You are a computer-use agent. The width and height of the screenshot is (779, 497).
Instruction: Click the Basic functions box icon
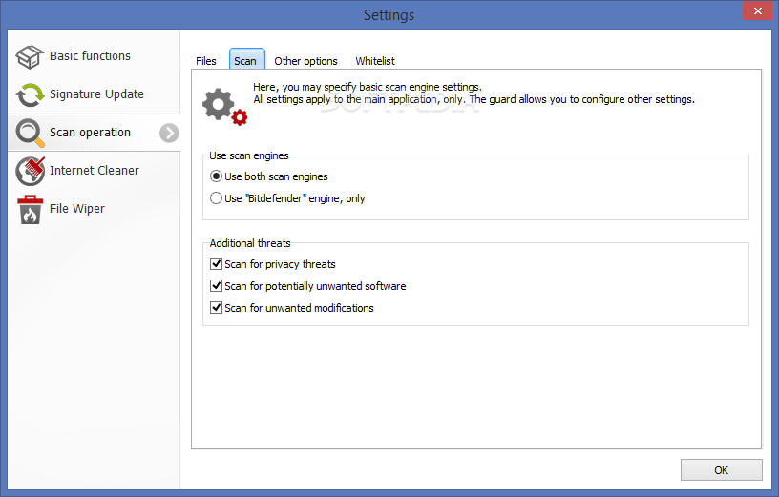(x=30, y=56)
